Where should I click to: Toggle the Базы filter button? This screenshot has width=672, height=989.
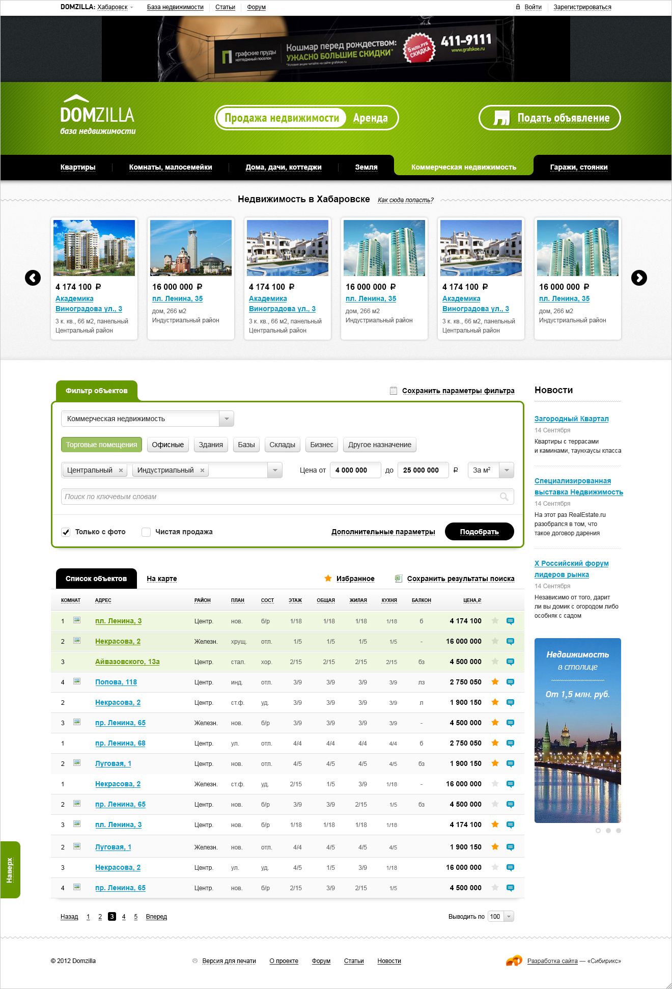pos(246,445)
